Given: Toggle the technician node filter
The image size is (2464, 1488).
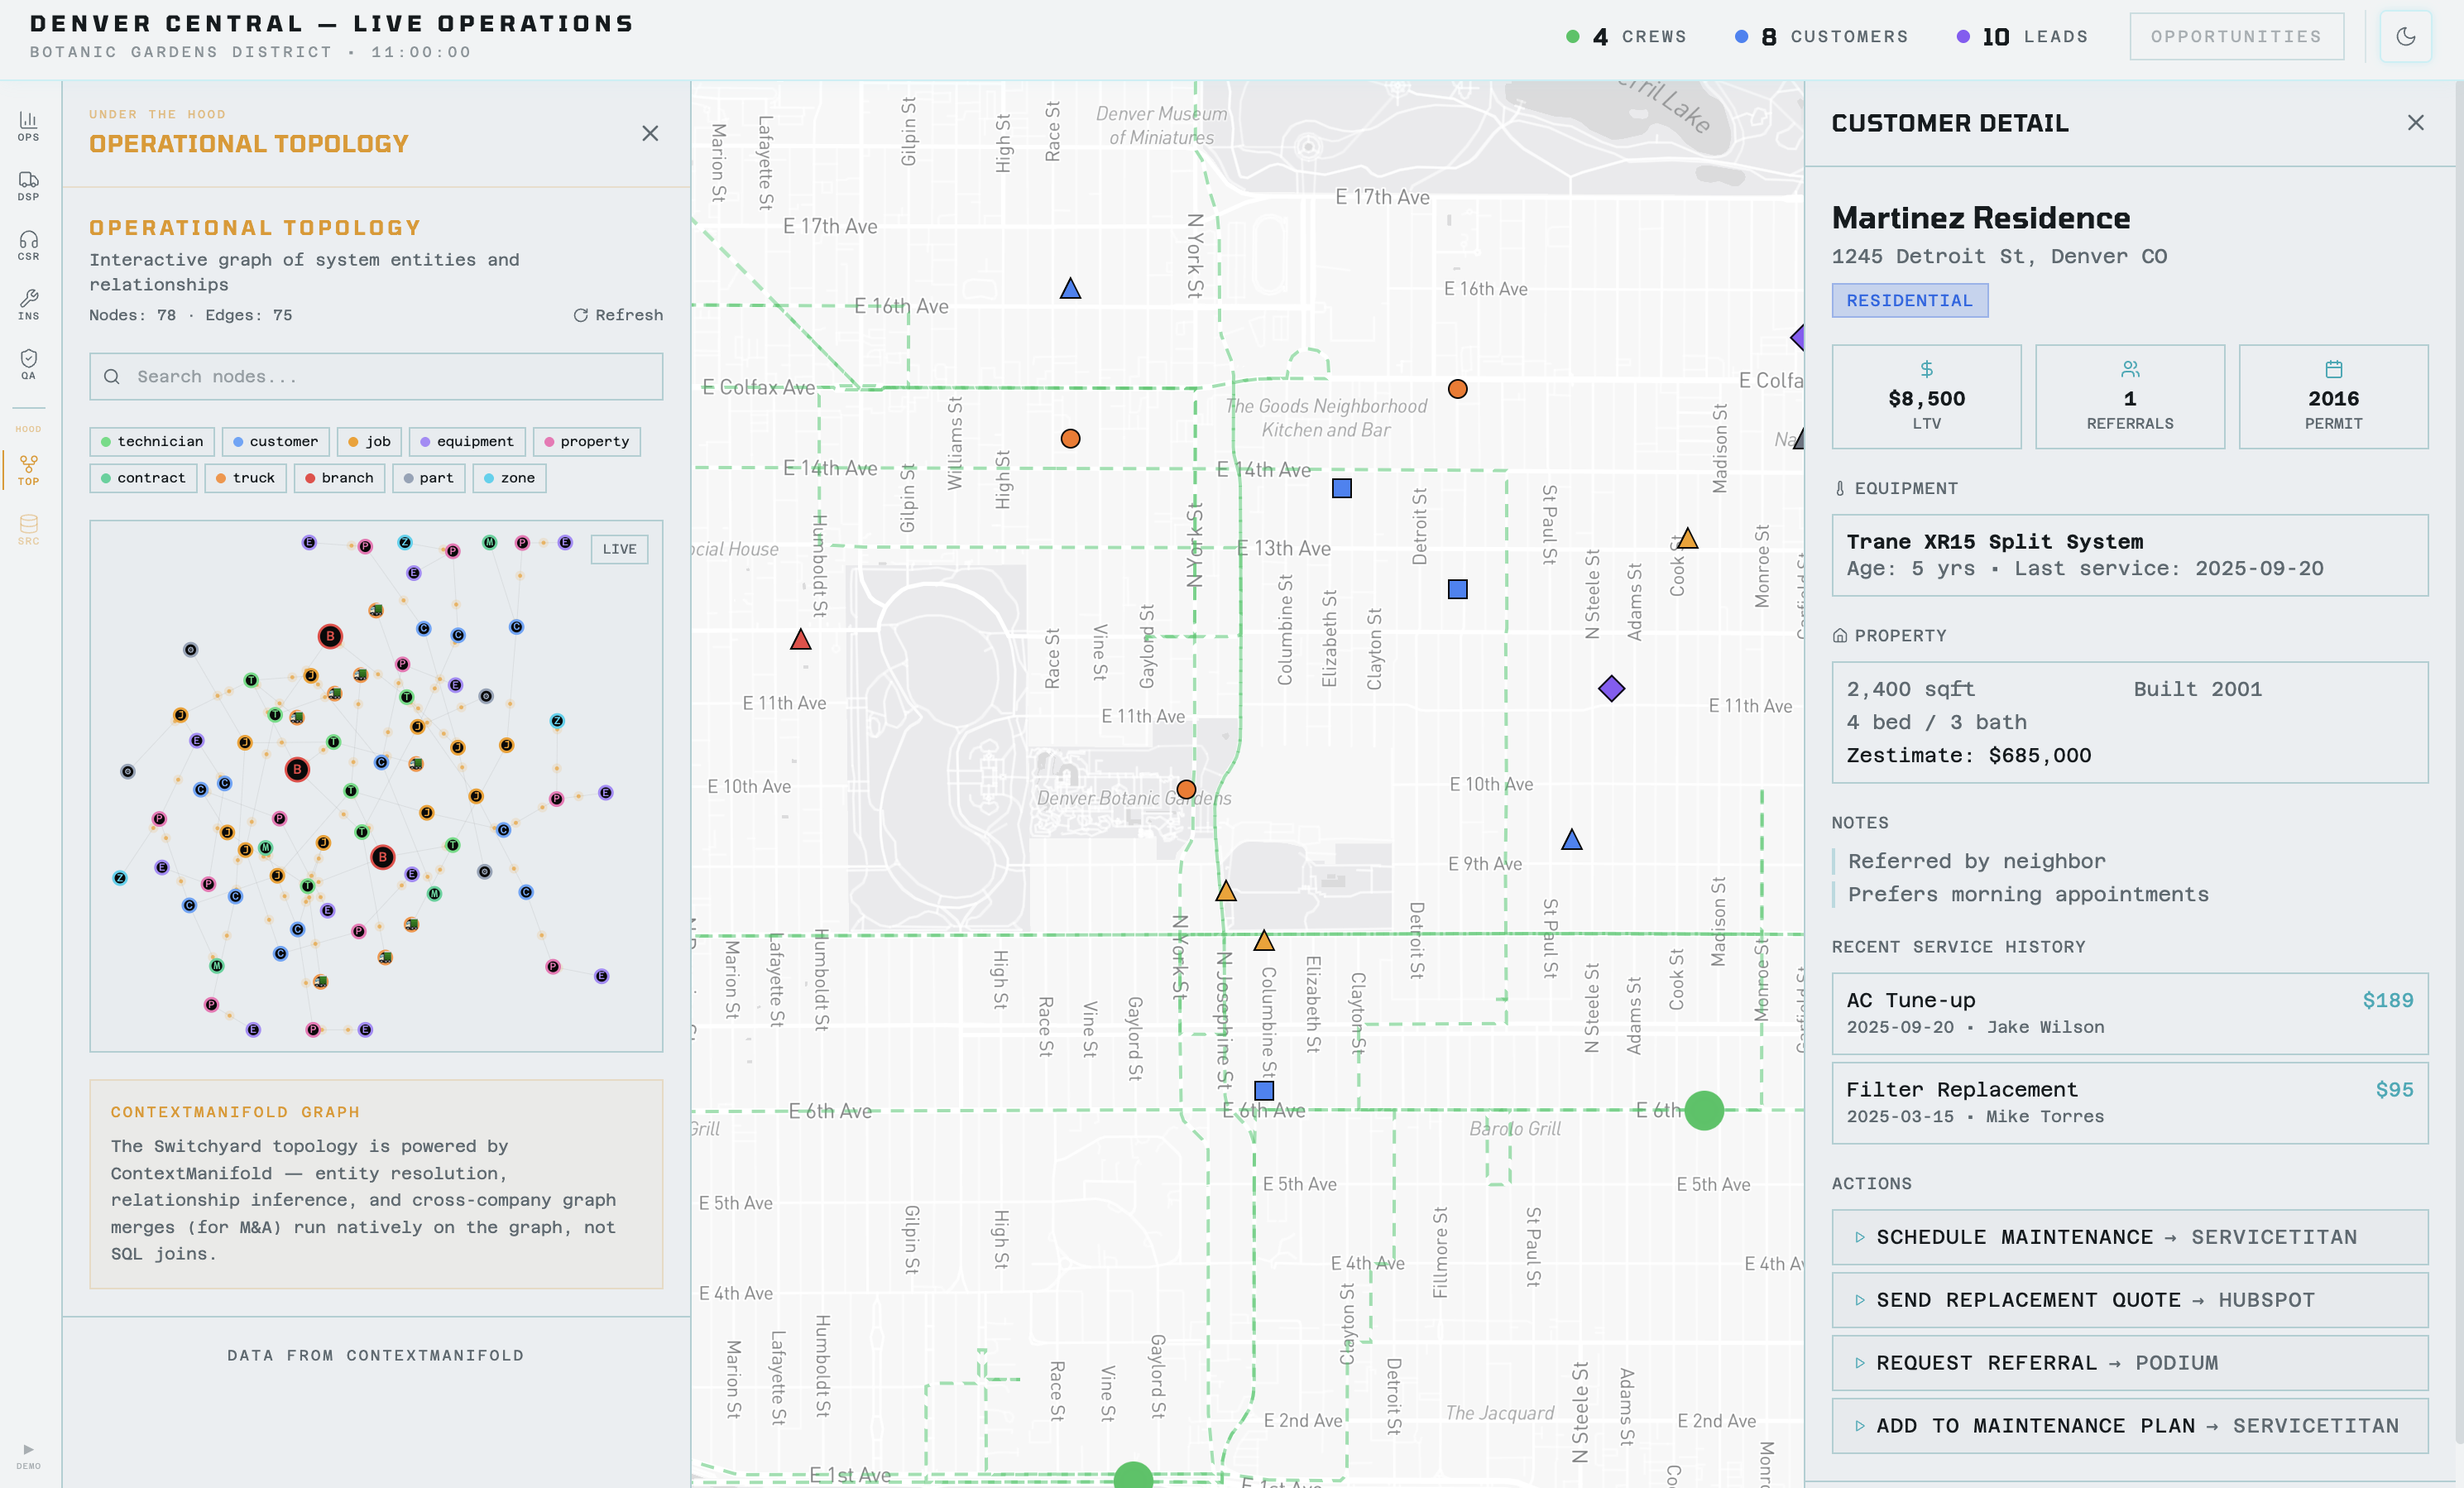Looking at the screenshot, I should point(152,441).
